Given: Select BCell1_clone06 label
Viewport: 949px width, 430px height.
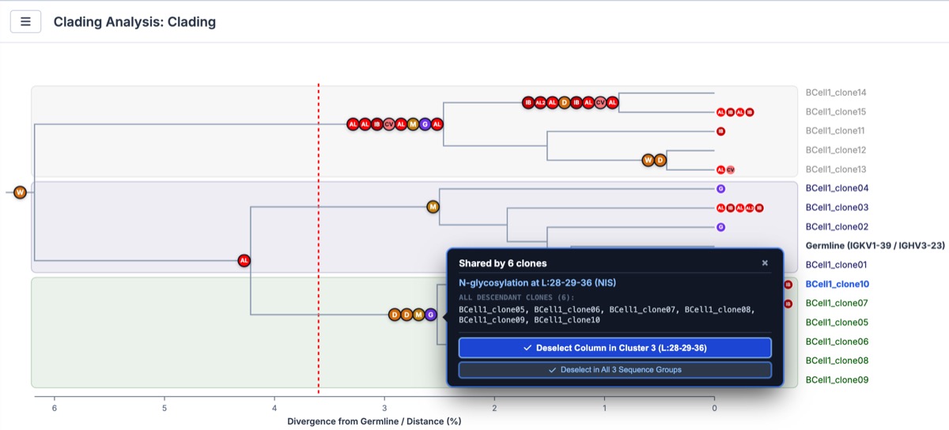Looking at the screenshot, I should click(837, 341).
